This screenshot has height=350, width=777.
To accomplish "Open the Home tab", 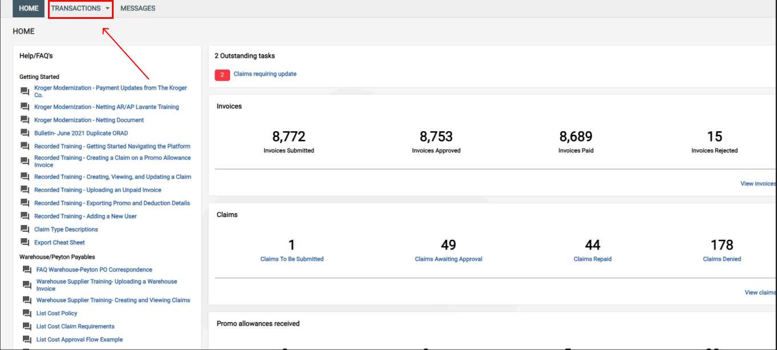I will (x=29, y=9).
